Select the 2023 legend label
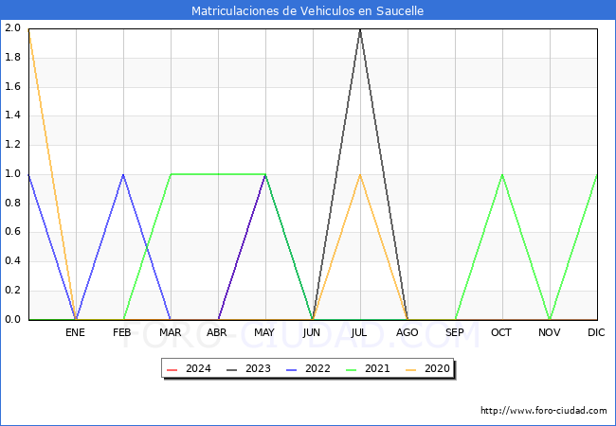Screen dimensions: 616x426 coord(258,369)
